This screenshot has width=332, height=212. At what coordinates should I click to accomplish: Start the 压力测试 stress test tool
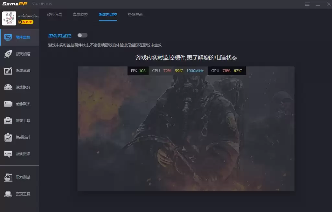(x=19, y=177)
